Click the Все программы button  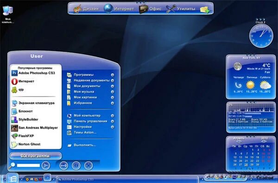(x=36, y=156)
